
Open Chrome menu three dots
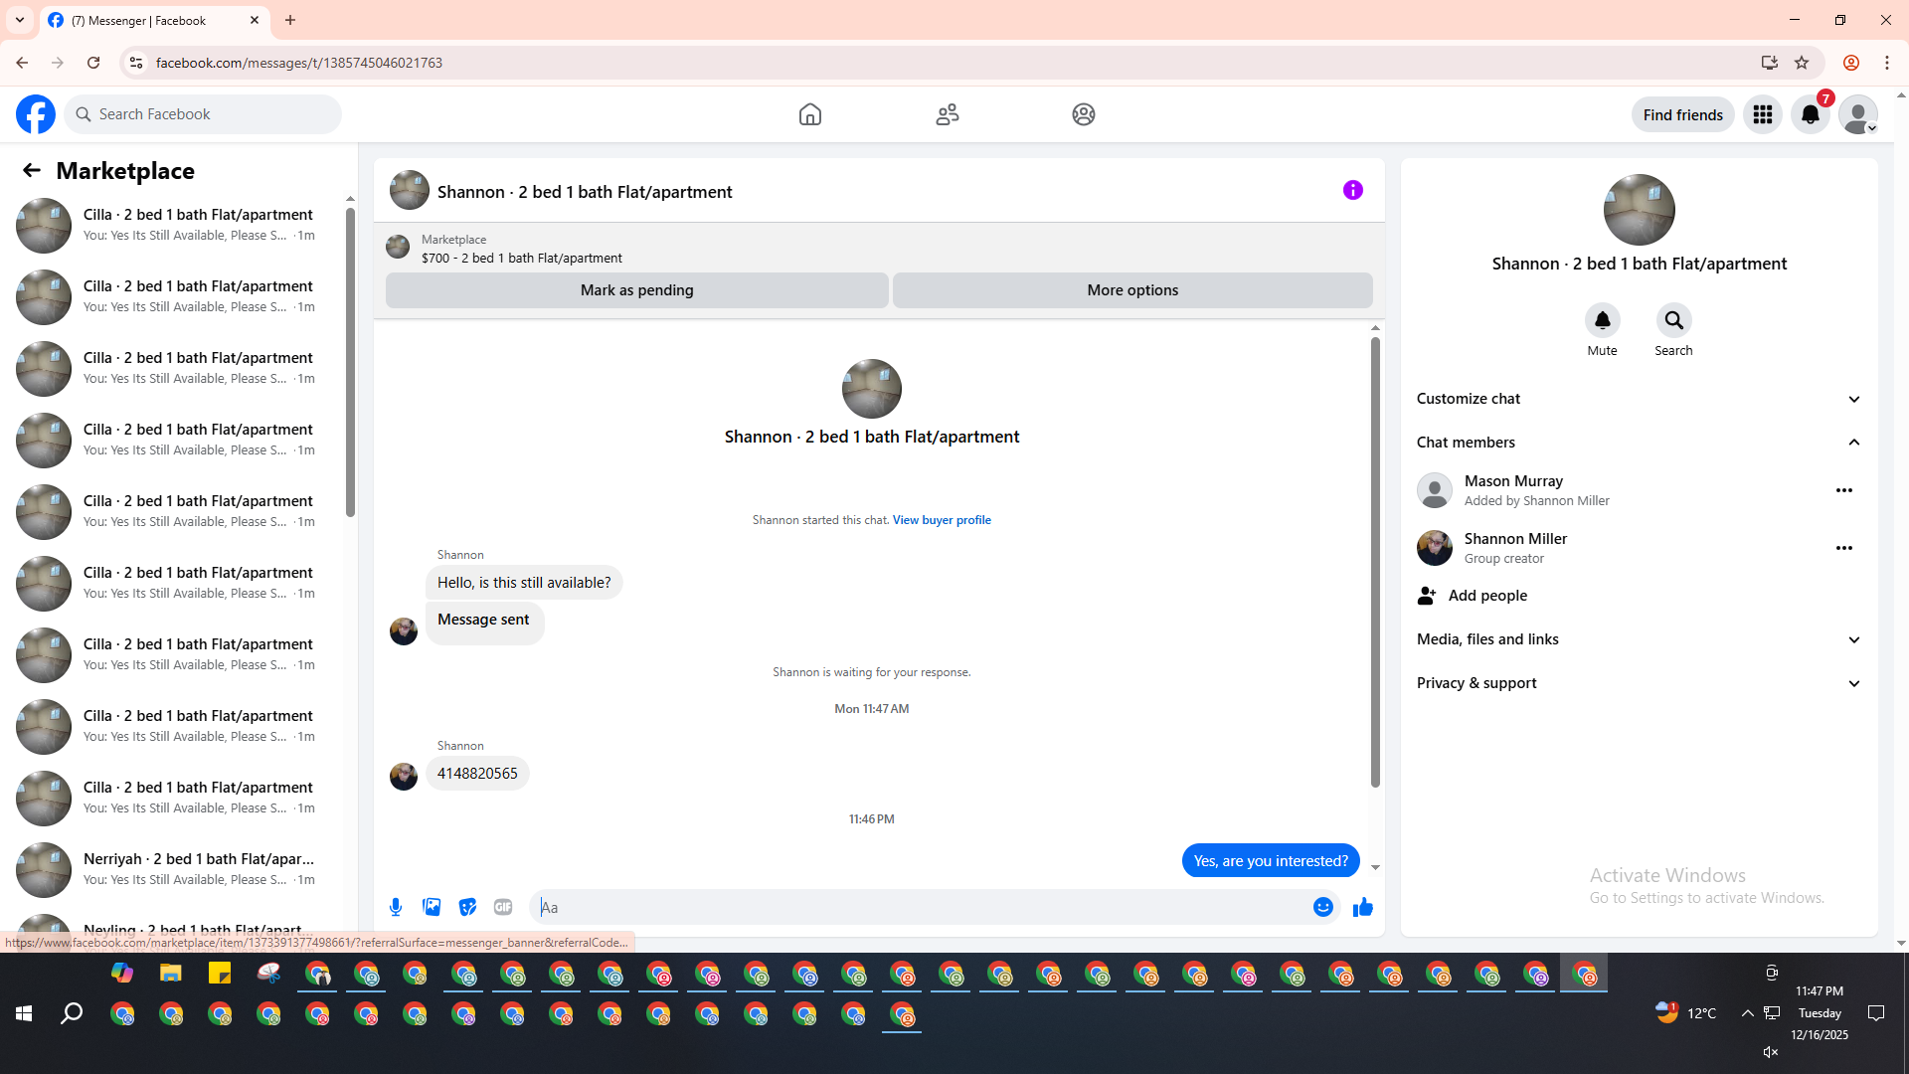point(1887,63)
